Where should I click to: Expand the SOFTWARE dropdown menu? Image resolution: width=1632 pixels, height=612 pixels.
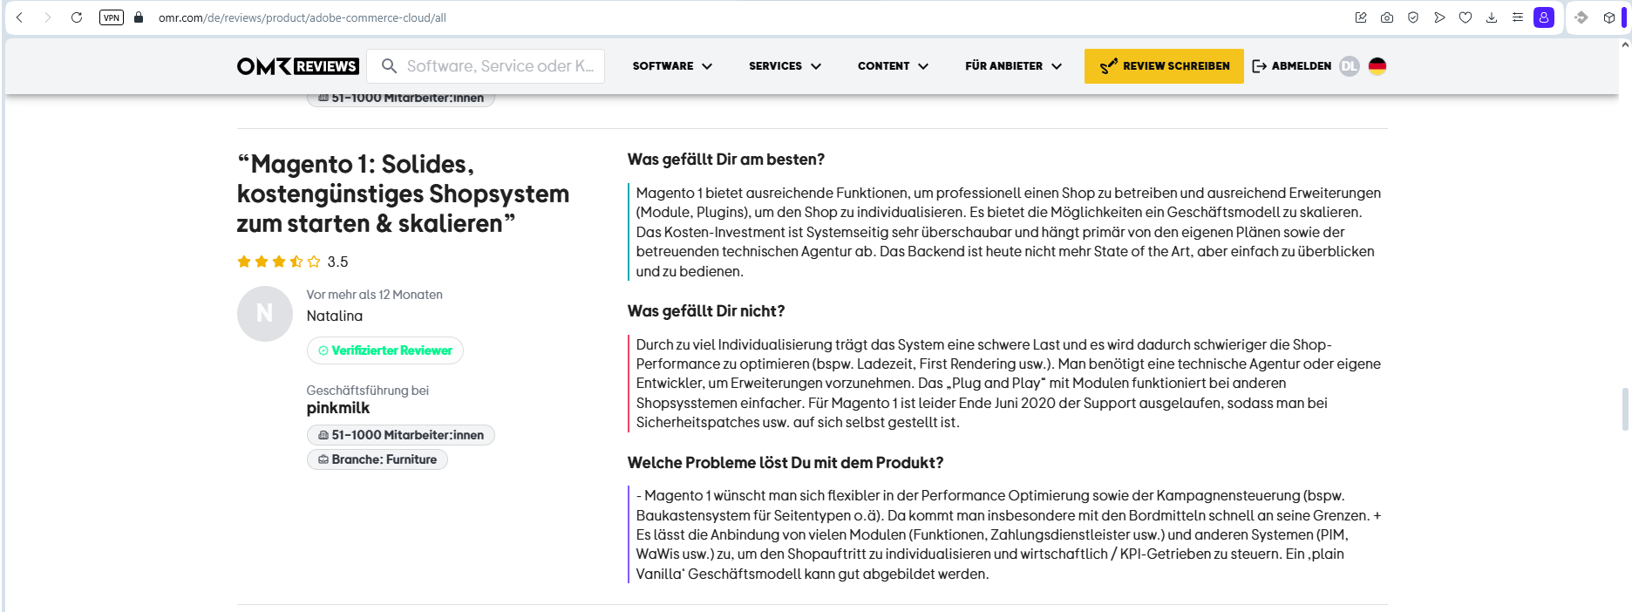[672, 66]
